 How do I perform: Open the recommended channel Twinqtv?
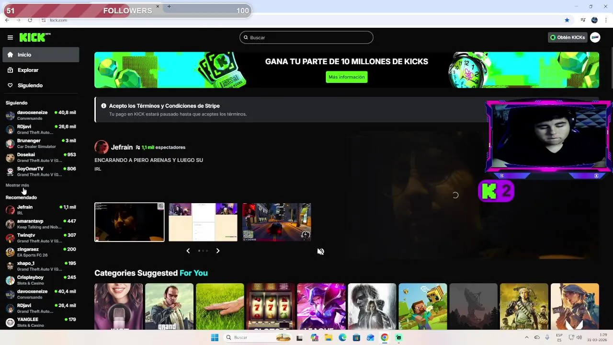click(x=41, y=238)
